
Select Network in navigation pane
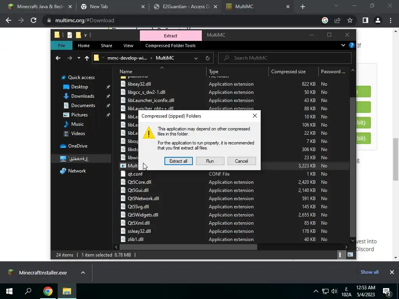[77, 171]
